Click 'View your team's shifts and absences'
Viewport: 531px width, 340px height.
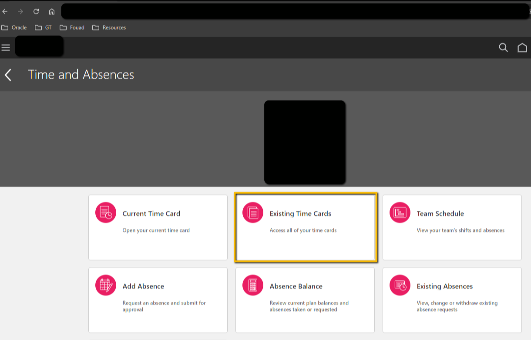point(460,230)
